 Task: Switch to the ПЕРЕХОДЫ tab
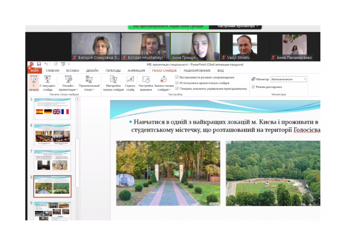click(113, 70)
